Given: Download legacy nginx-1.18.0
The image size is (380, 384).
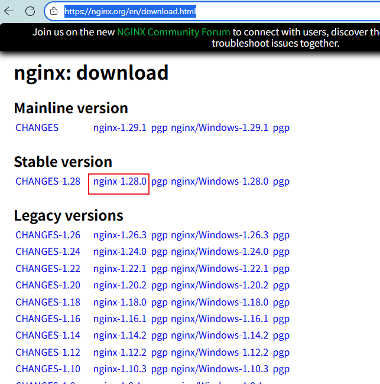Looking at the screenshot, I should pyautogui.click(x=120, y=302).
